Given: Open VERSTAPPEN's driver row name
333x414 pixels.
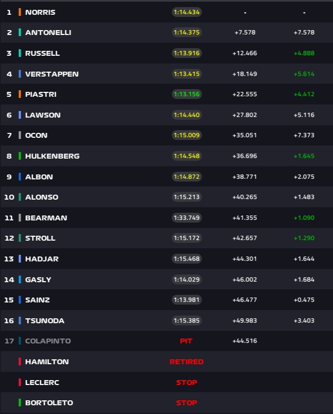Looking at the screenshot, I should [51, 74].
